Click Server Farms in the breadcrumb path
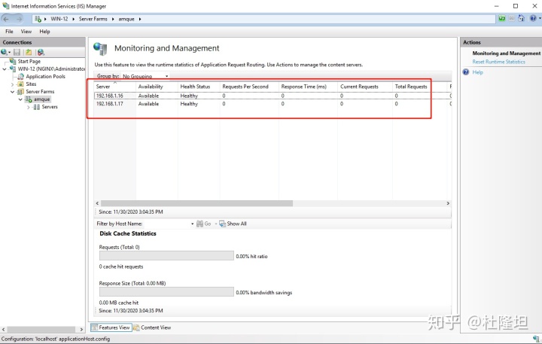The height and width of the screenshot is (344, 542). tap(93, 19)
